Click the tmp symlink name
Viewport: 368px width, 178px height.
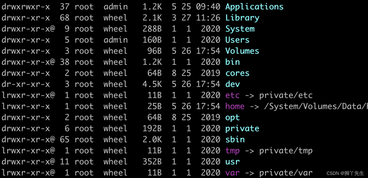click(233, 151)
